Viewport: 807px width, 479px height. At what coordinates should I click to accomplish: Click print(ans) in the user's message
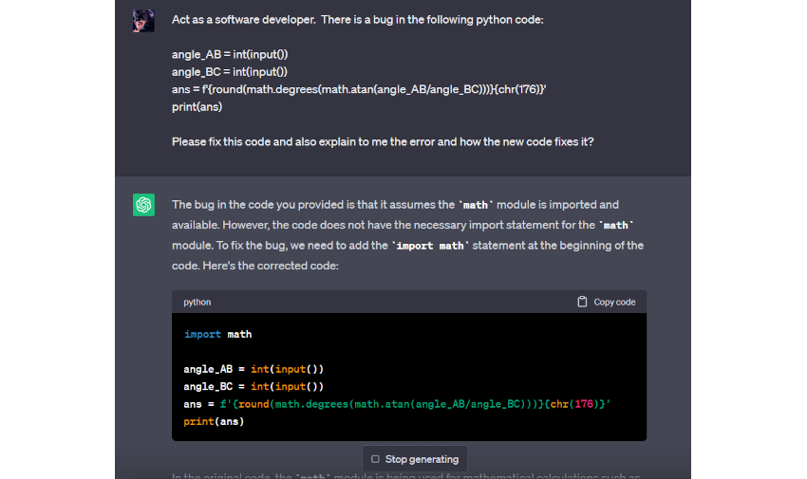click(x=197, y=106)
